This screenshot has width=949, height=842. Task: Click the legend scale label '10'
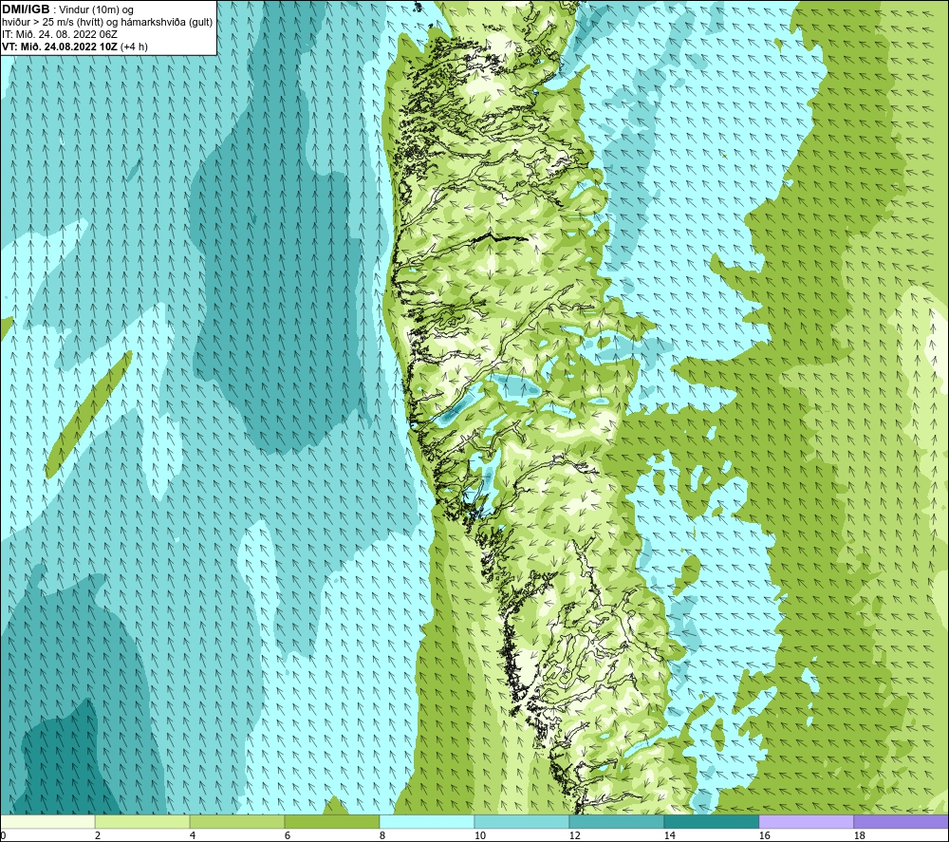pyautogui.click(x=479, y=836)
